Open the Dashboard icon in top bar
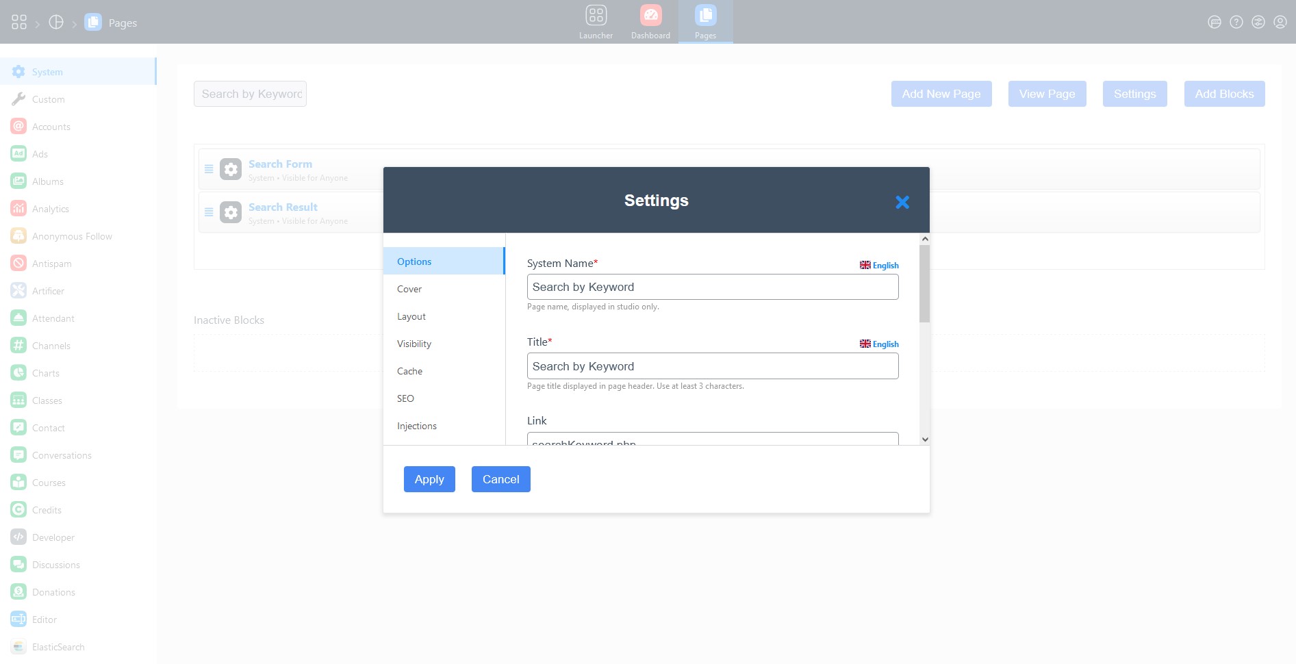The height and width of the screenshot is (664, 1296). [650, 16]
